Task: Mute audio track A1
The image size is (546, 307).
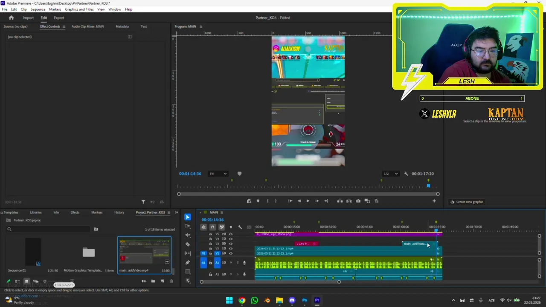Action: [231, 263]
